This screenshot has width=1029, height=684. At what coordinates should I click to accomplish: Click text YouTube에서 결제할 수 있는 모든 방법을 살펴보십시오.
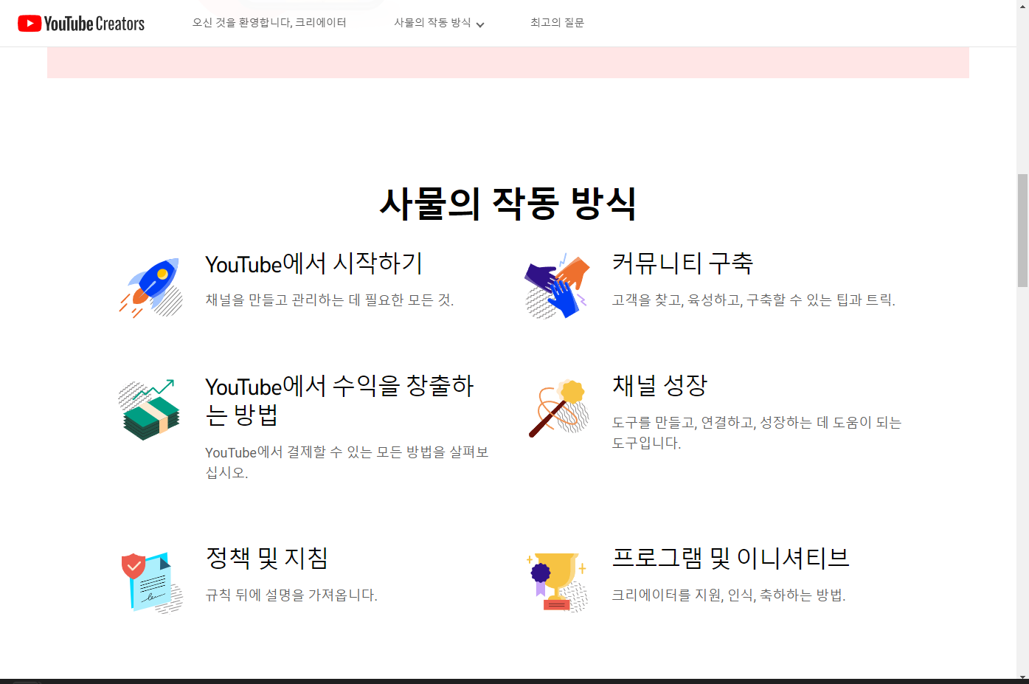[347, 462]
